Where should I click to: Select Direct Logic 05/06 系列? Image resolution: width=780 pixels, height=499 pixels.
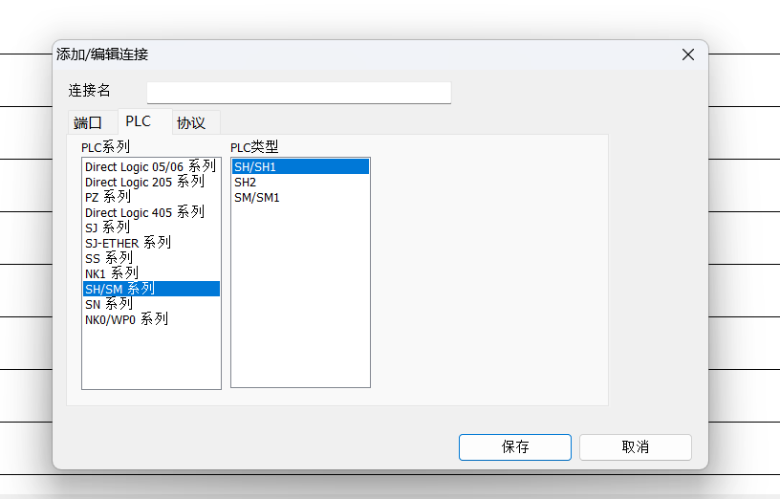(150, 166)
